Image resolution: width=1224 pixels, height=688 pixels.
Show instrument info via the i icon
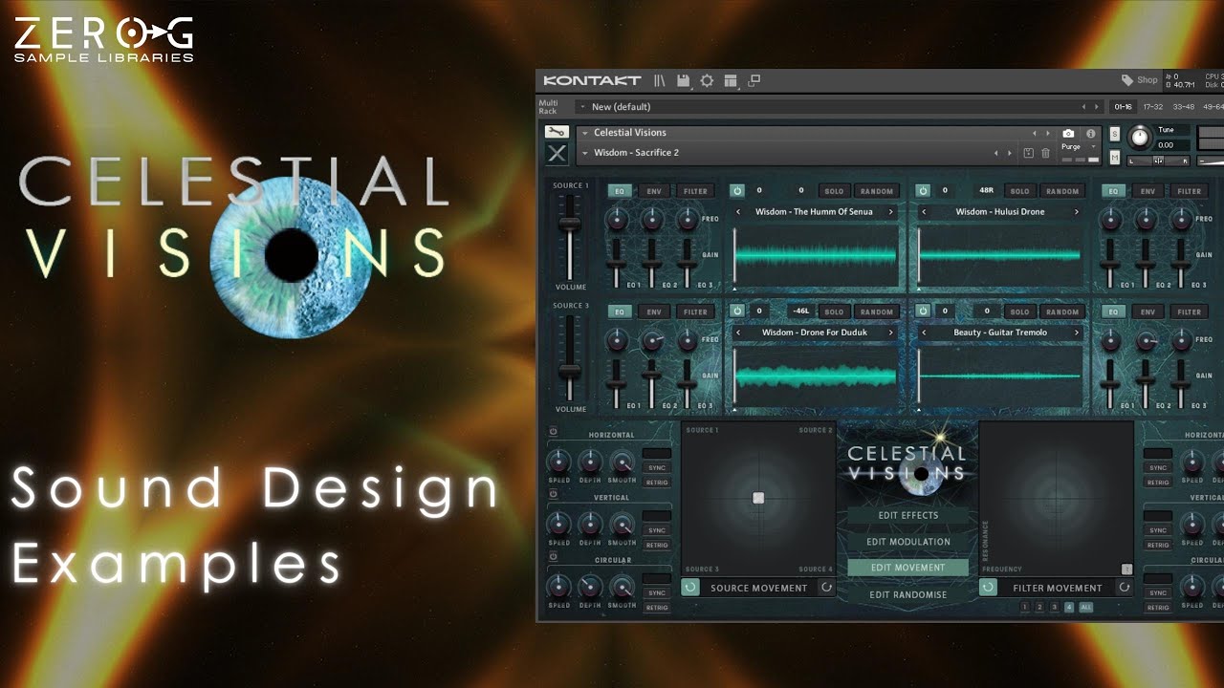pyautogui.click(x=1090, y=134)
